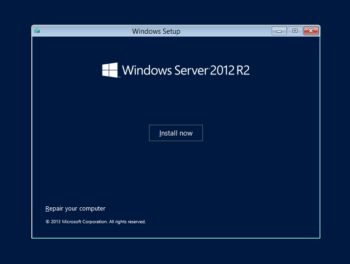Screen dimensions: 350x264
Task: Click the bottom border of the Setup window
Action: [176, 238]
